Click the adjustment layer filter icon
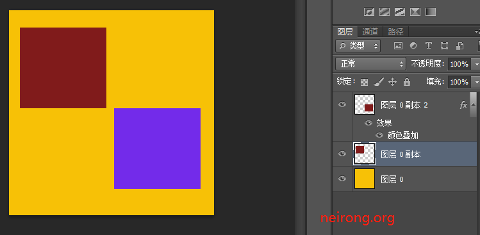Image resolution: width=480 pixels, height=235 pixels. [x=413, y=46]
